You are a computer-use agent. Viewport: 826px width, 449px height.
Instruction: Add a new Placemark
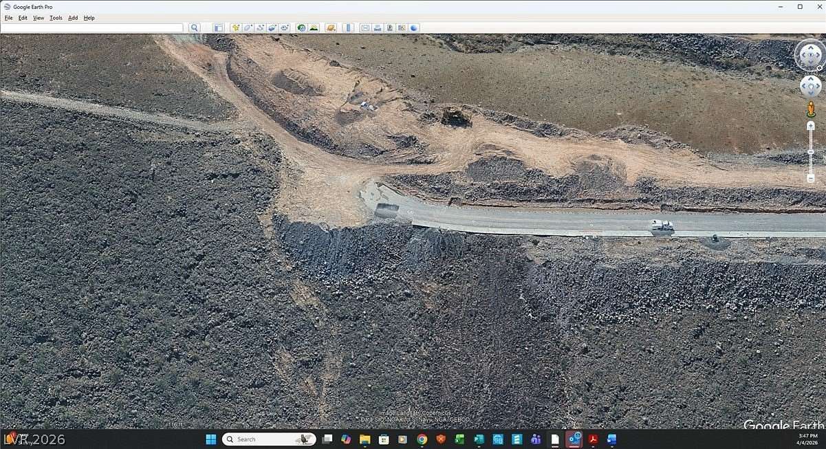235,27
